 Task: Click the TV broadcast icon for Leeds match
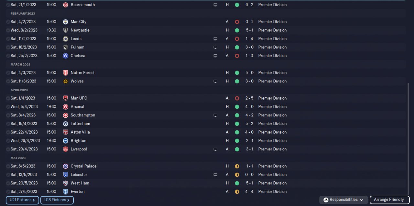(215, 39)
